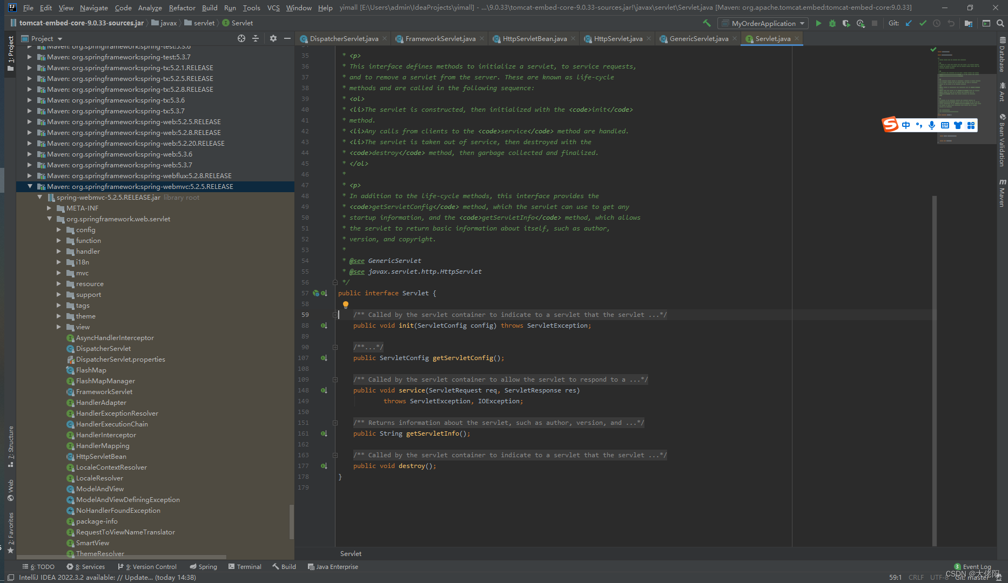1008x583 pixels.
Task: Expand the handler package
Action: pos(59,251)
